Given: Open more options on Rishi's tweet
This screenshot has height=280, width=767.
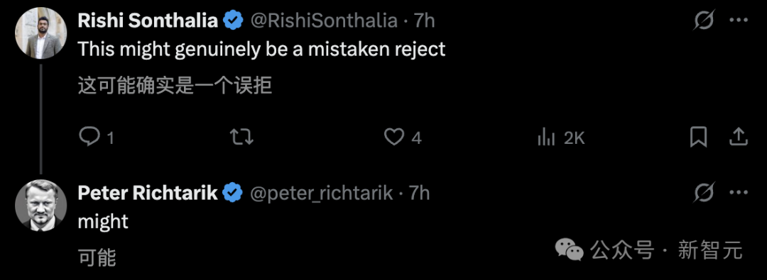Looking at the screenshot, I should (x=739, y=21).
